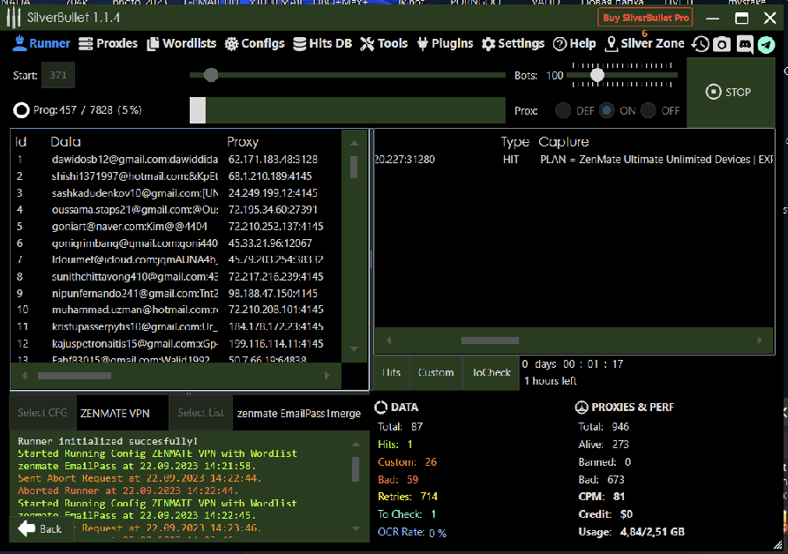Open the Help menu
The image size is (788, 554).
coord(574,43)
